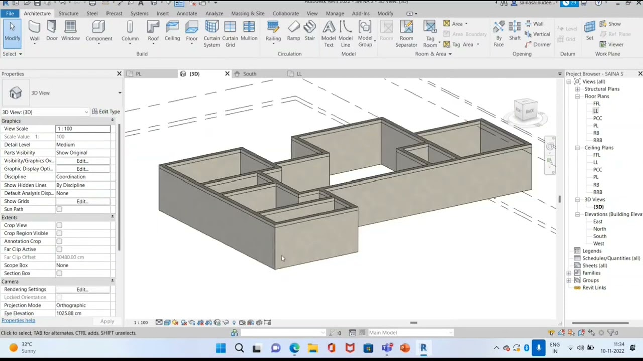The width and height of the screenshot is (643, 361).
Task: Open Windows Start menu
Action: (x=221, y=348)
